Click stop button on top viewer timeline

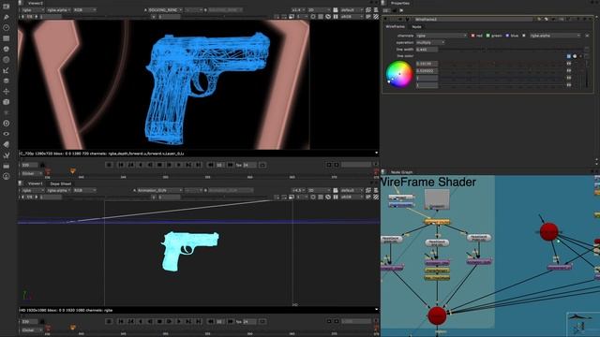tap(159, 165)
